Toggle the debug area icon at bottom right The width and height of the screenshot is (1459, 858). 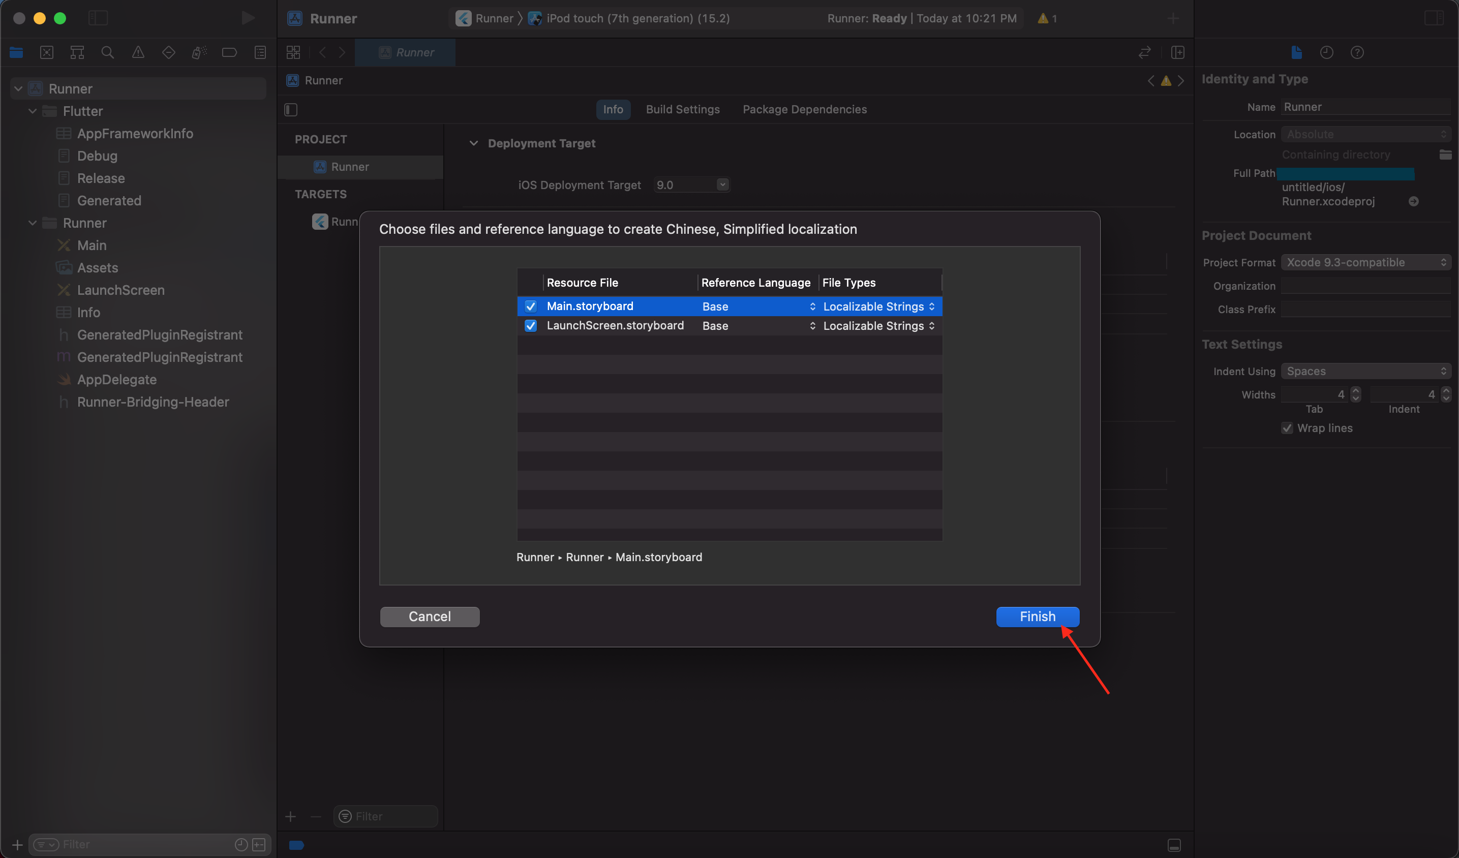(1174, 845)
